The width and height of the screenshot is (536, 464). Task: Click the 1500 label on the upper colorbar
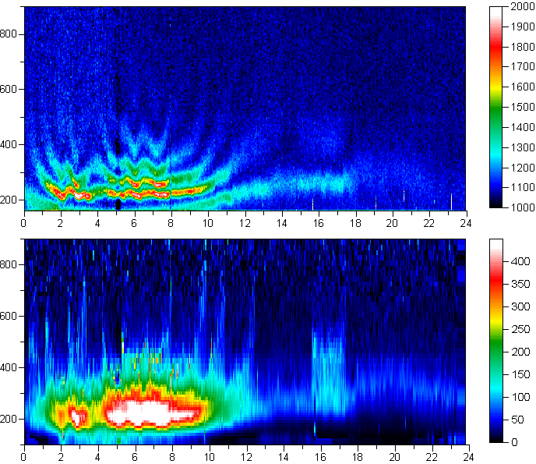520,108
